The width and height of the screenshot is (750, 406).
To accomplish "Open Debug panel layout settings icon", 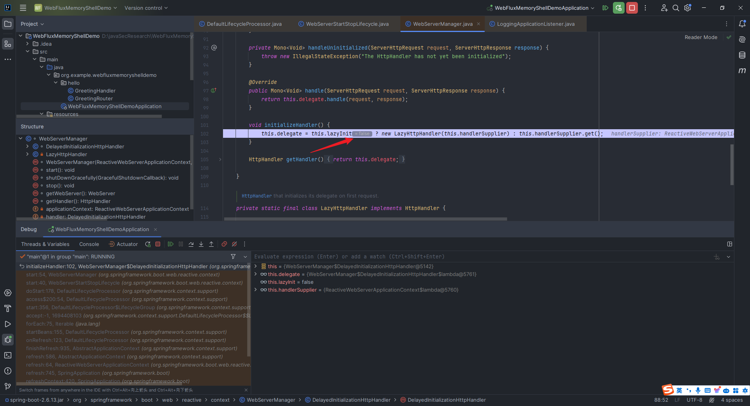I will 729,244.
